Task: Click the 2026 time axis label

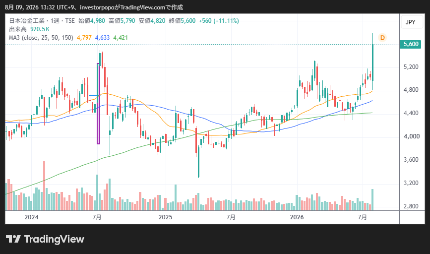Action: point(297,217)
